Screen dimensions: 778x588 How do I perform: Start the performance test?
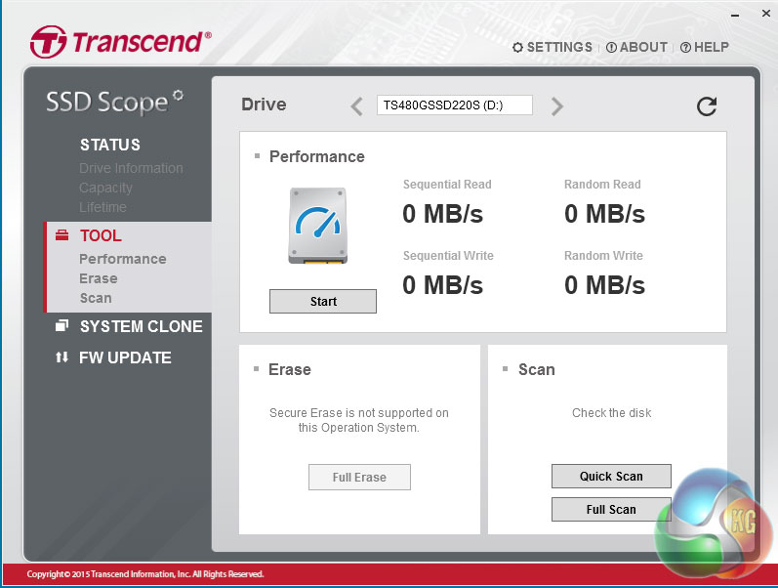(x=323, y=302)
